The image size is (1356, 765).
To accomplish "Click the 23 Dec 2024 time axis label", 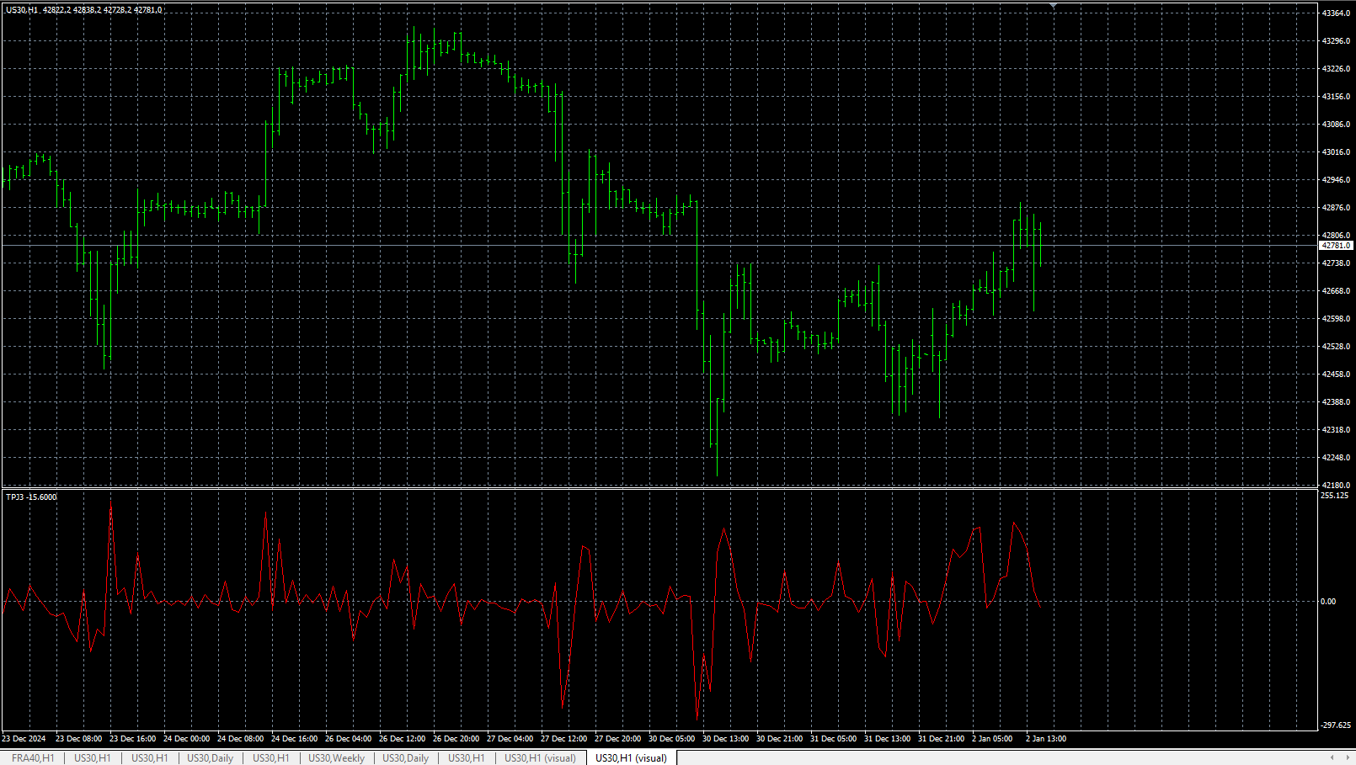I will tap(24, 739).
